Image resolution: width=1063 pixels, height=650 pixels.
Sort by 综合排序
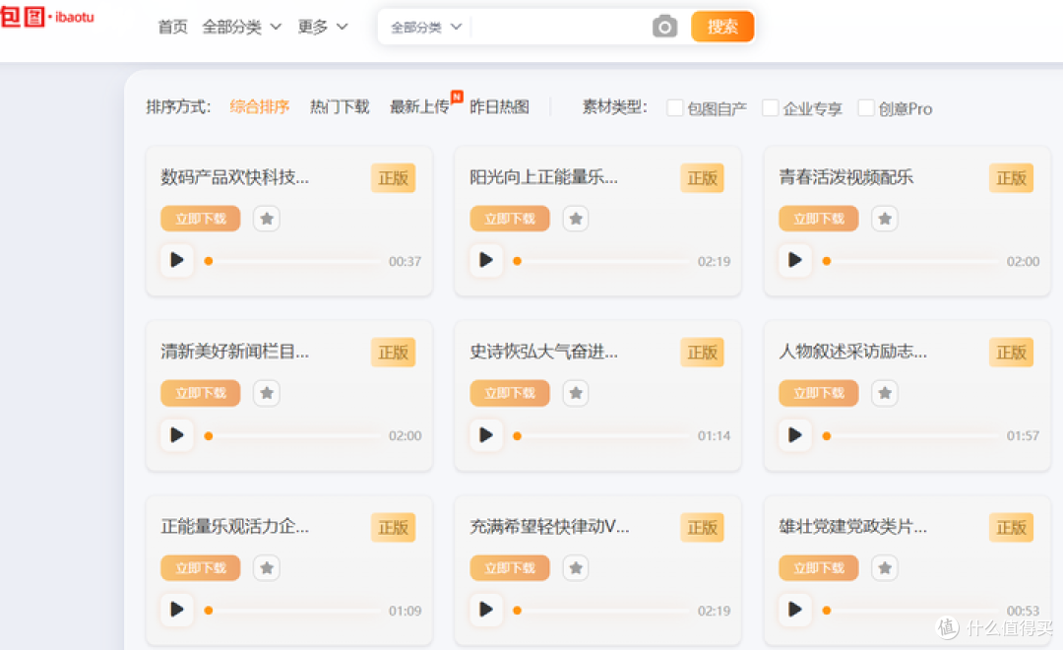tap(260, 106)
